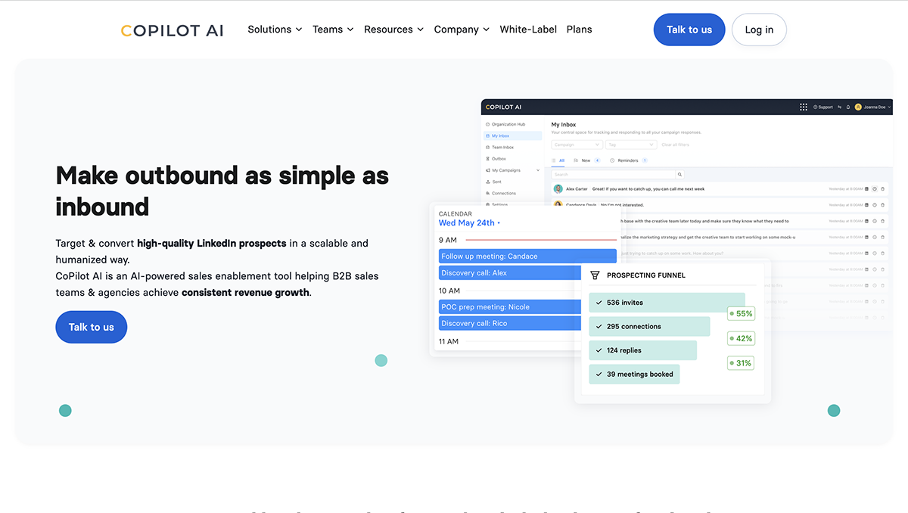
Task: Click the hero section Talk to us button
Action: point(92,327)
